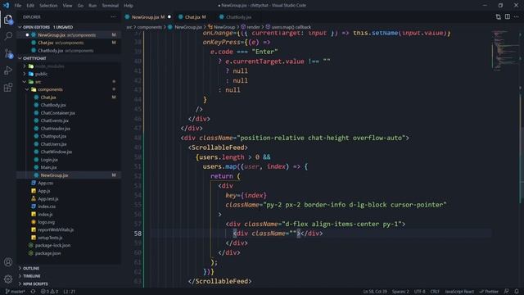The height and width of the screenshot is (295, 524).
Task: Click the master branch indicator in status bar
Action: tap(16, 292)
